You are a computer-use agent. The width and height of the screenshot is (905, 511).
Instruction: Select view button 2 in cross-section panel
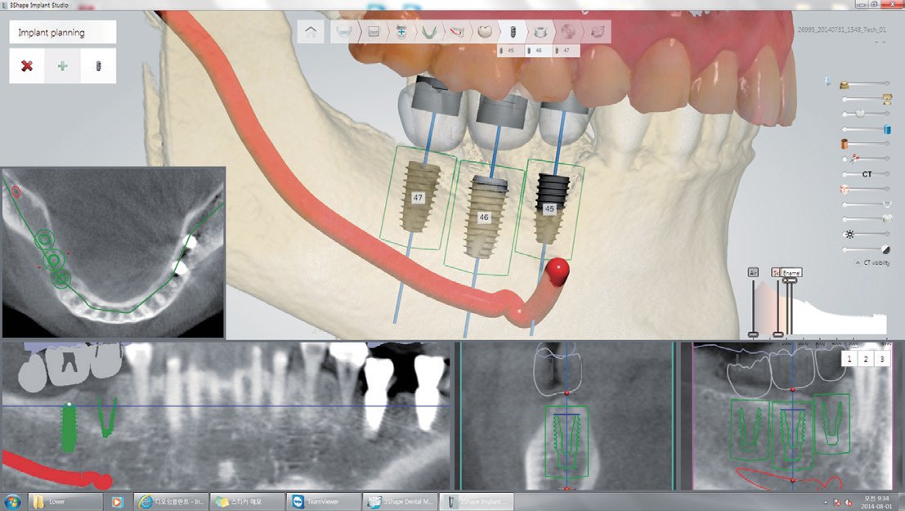[866, 359]
